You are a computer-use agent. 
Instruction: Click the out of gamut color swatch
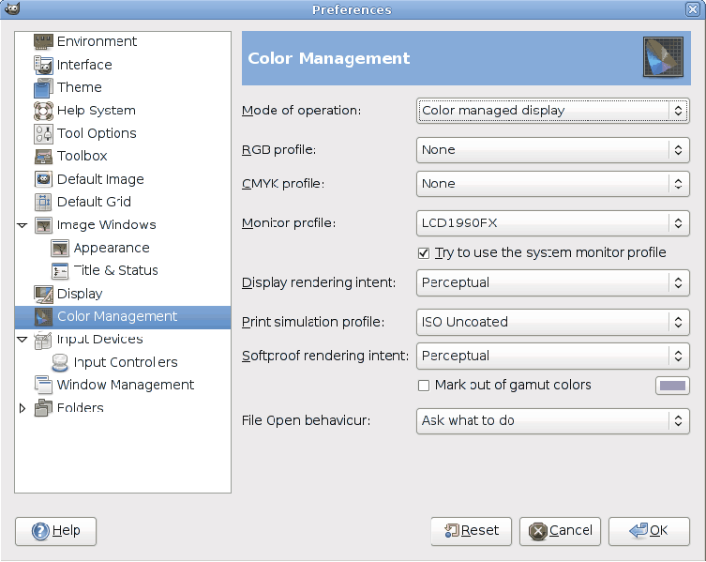click(672, 386)
